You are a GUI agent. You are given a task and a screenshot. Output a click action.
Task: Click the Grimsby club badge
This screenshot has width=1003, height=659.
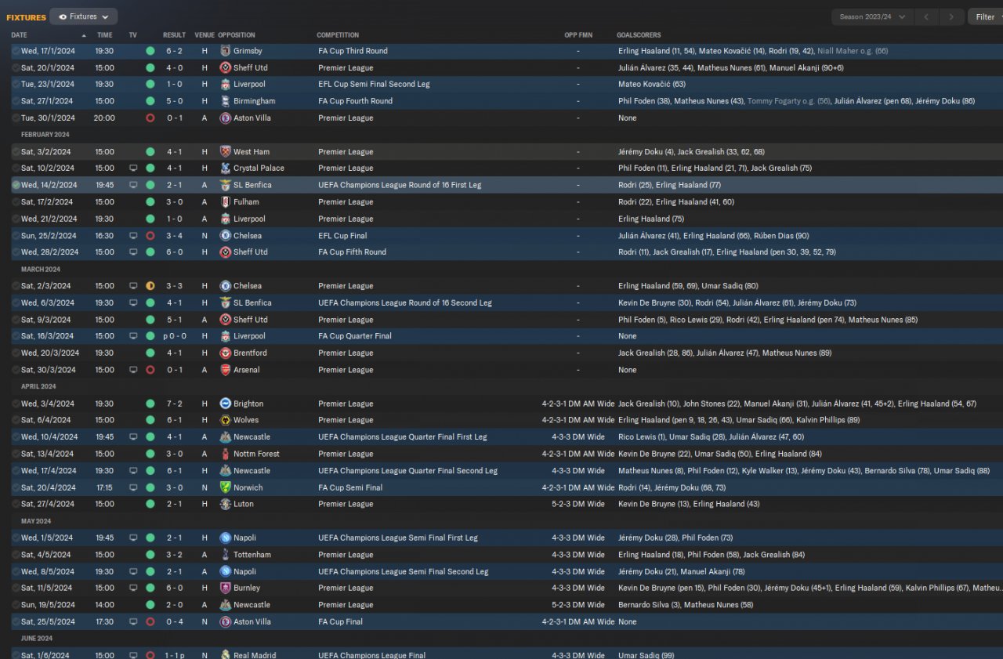tap(226, 51)
